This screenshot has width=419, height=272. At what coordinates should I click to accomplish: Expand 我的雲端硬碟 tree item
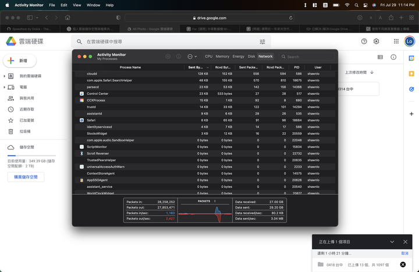point(4,76)
